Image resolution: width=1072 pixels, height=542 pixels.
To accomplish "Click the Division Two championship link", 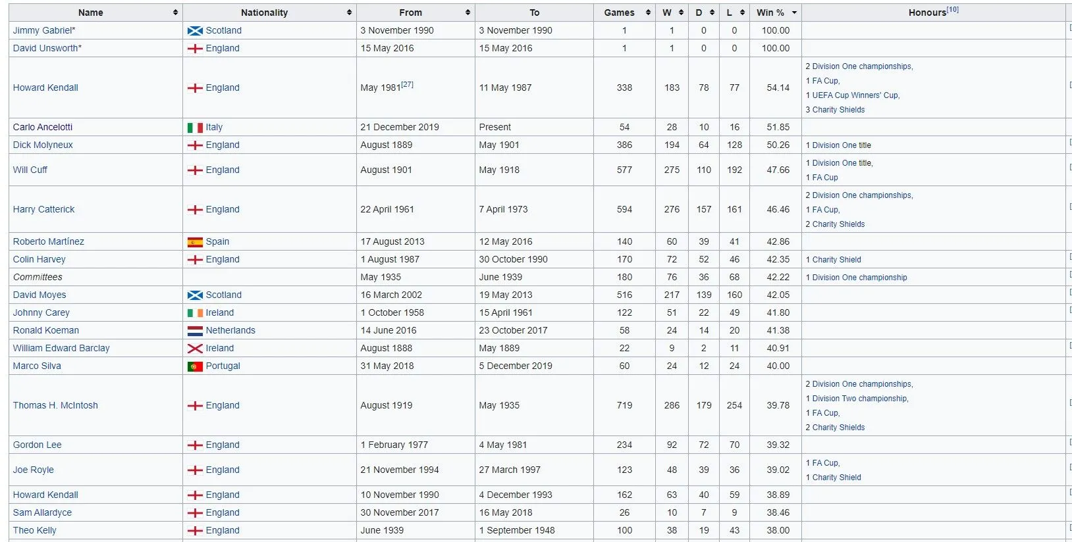I will pos(859,399).
